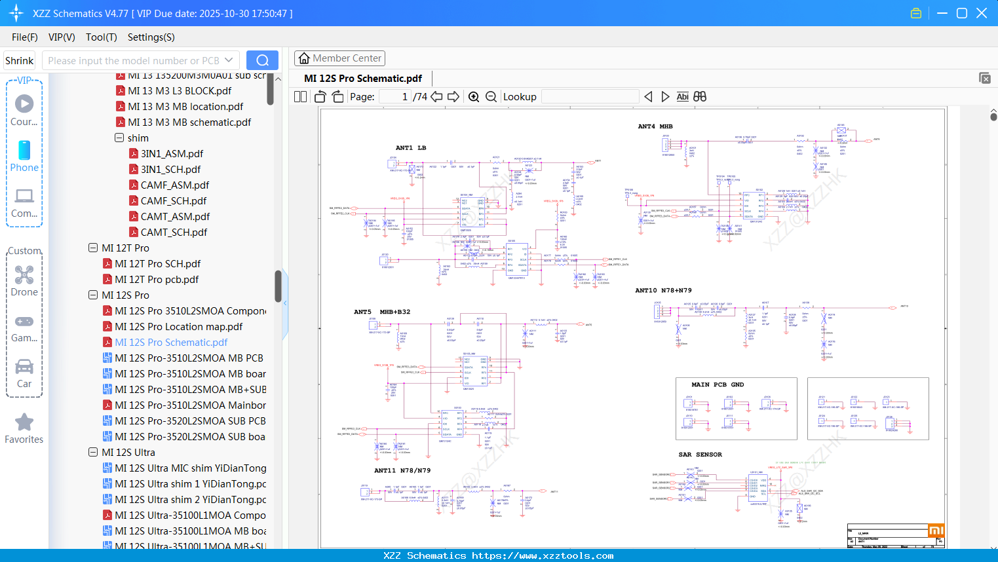Select the two-page view icon
Screen dimensions: 998x562
(299, 96)
